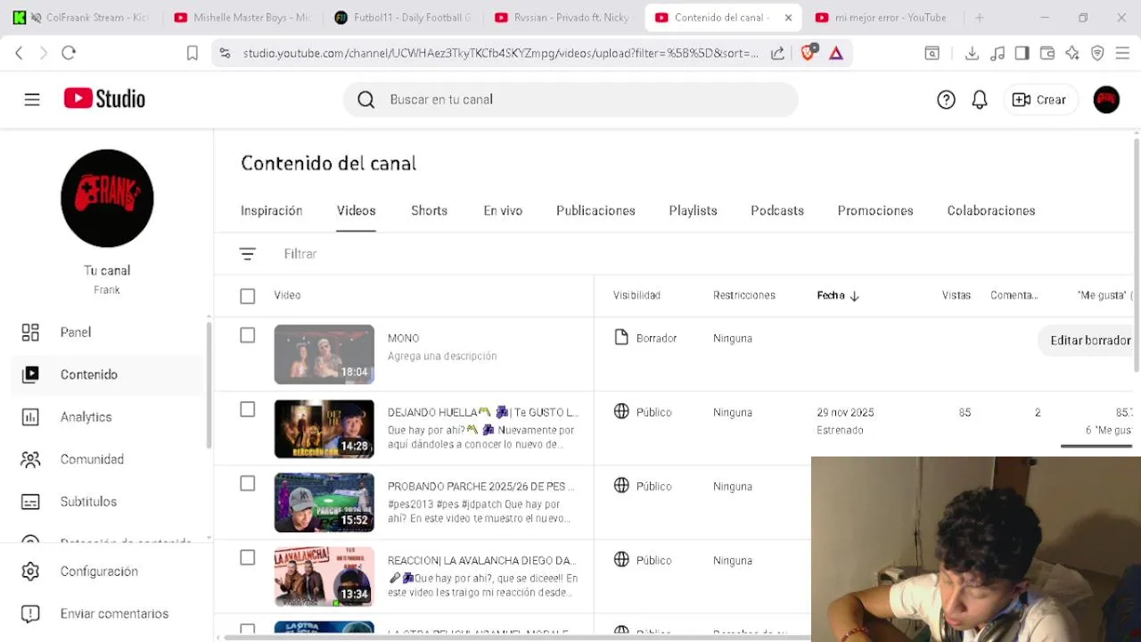Open the notifications bell
Screen dimensions: 1141x642
pyautogui.click(x=980, y=100)
